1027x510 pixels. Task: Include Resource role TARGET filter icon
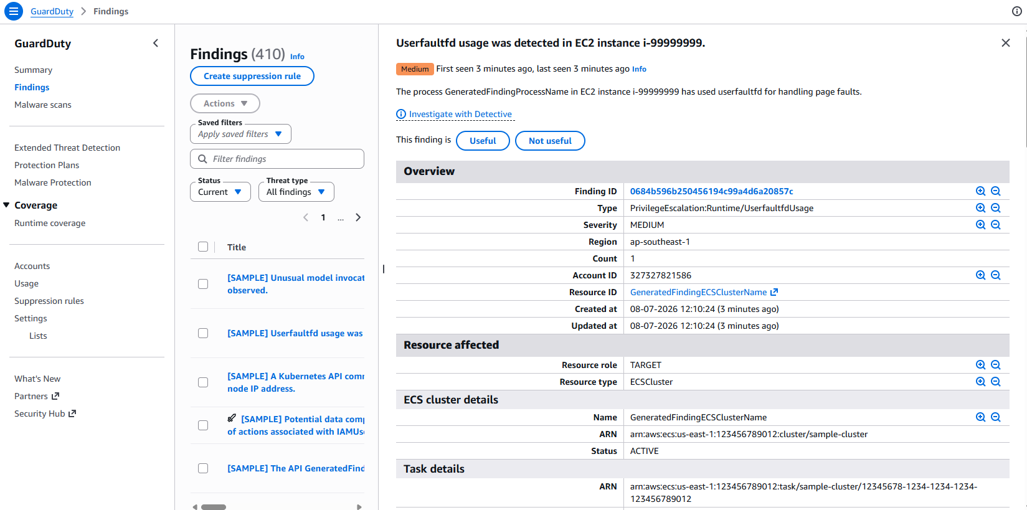pos(981,365)
